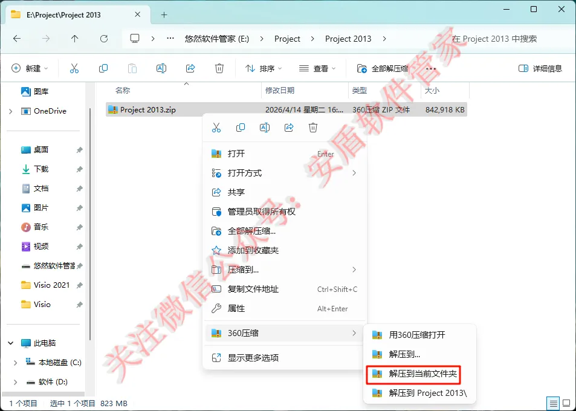This screenshot has width=576, height=411.
Task: Navigate up one folder level
Action: click(74, 39)
